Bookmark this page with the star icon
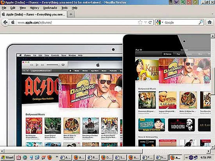Image resolution: width=215 pixels, height=161 pixels. coord(140,23)
